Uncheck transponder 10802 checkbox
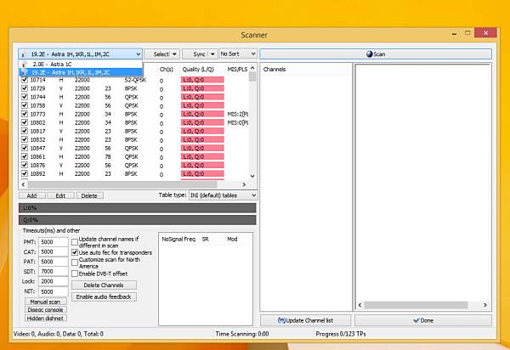The height and width of the screenshot is (350, 510). 25,122
